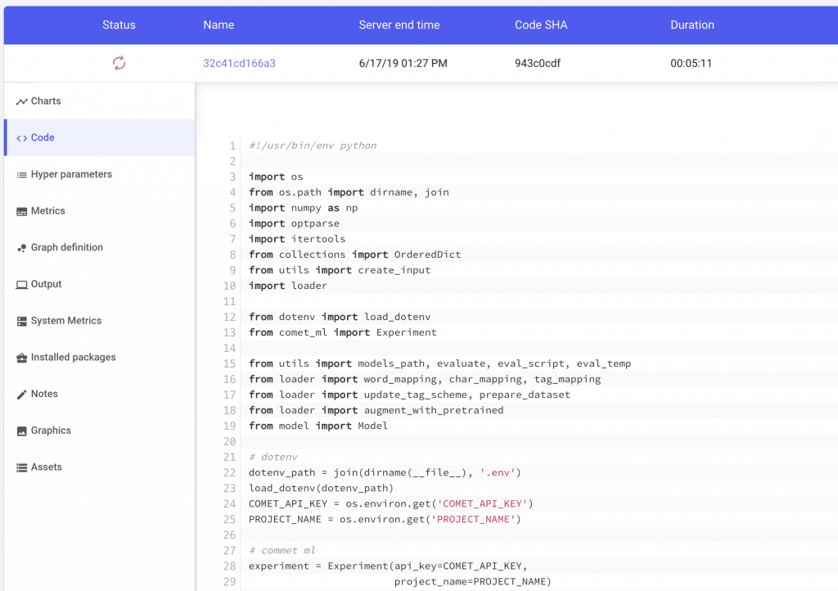This screenshot has width=838, height=591.
Task: Click 'from collections import OrderedDict' line
Action: [x=355, y=255]
